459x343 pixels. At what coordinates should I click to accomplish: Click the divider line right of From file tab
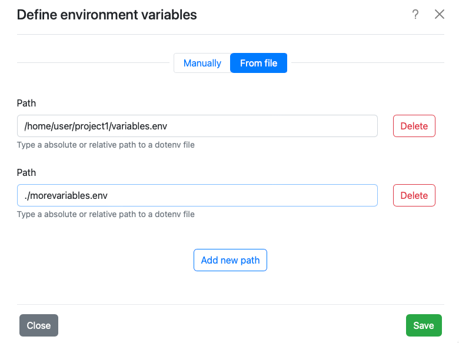click(x=365, y=62)
